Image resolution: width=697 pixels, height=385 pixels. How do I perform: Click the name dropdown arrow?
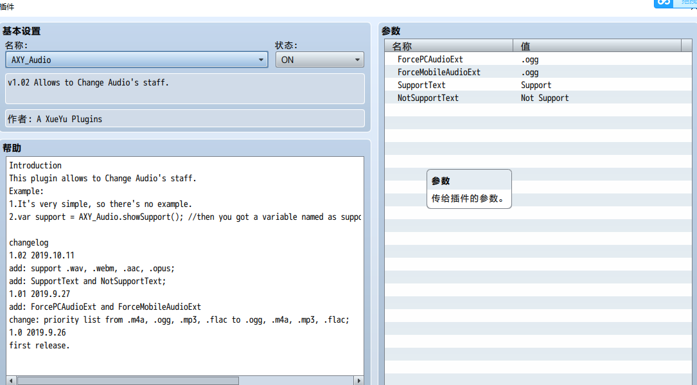(261, 60)
